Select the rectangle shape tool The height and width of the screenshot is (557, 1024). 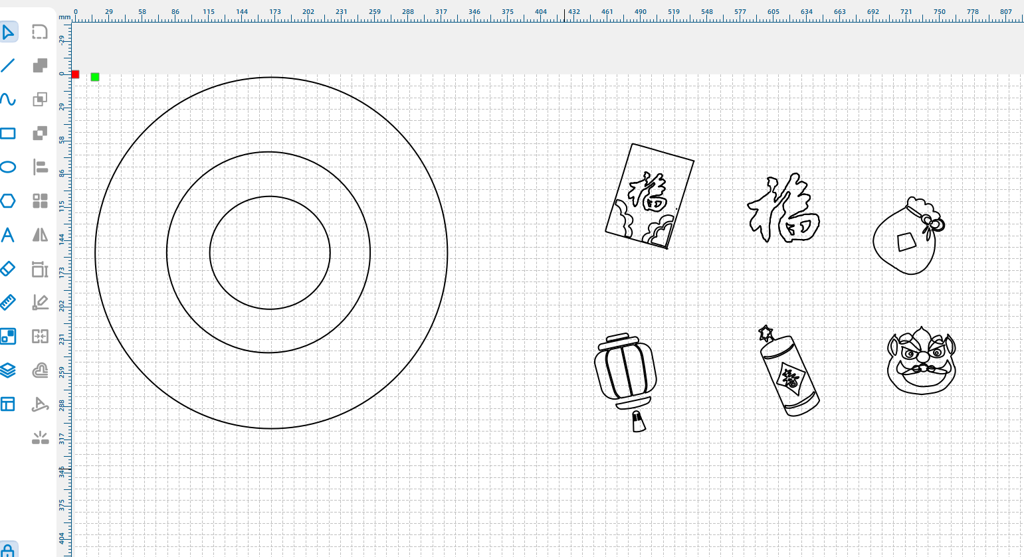8,133
